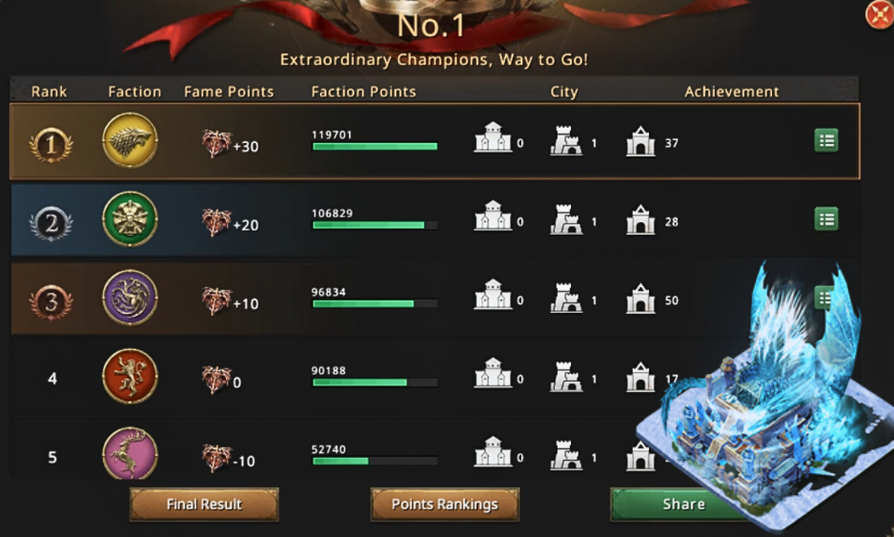Click the silver rank 2 laurel medal
This screenshot has height=537, width=894.
51,223
